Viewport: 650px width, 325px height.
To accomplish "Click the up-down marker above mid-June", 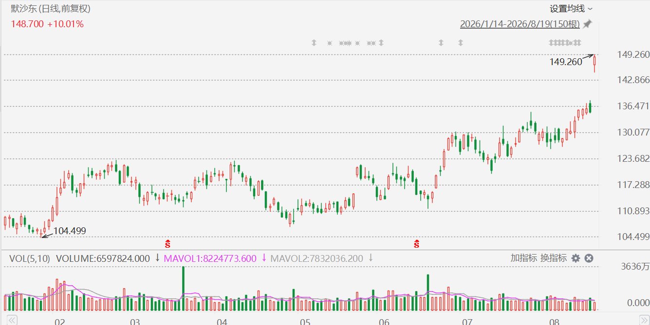I will point(441,43).
